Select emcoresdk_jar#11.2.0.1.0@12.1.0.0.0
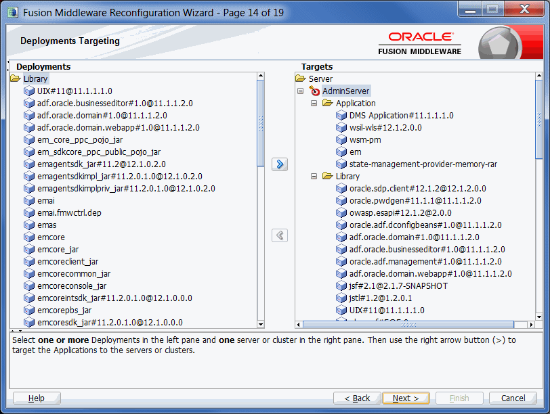The height and width of the screenshot is (414, 550). 110,322
